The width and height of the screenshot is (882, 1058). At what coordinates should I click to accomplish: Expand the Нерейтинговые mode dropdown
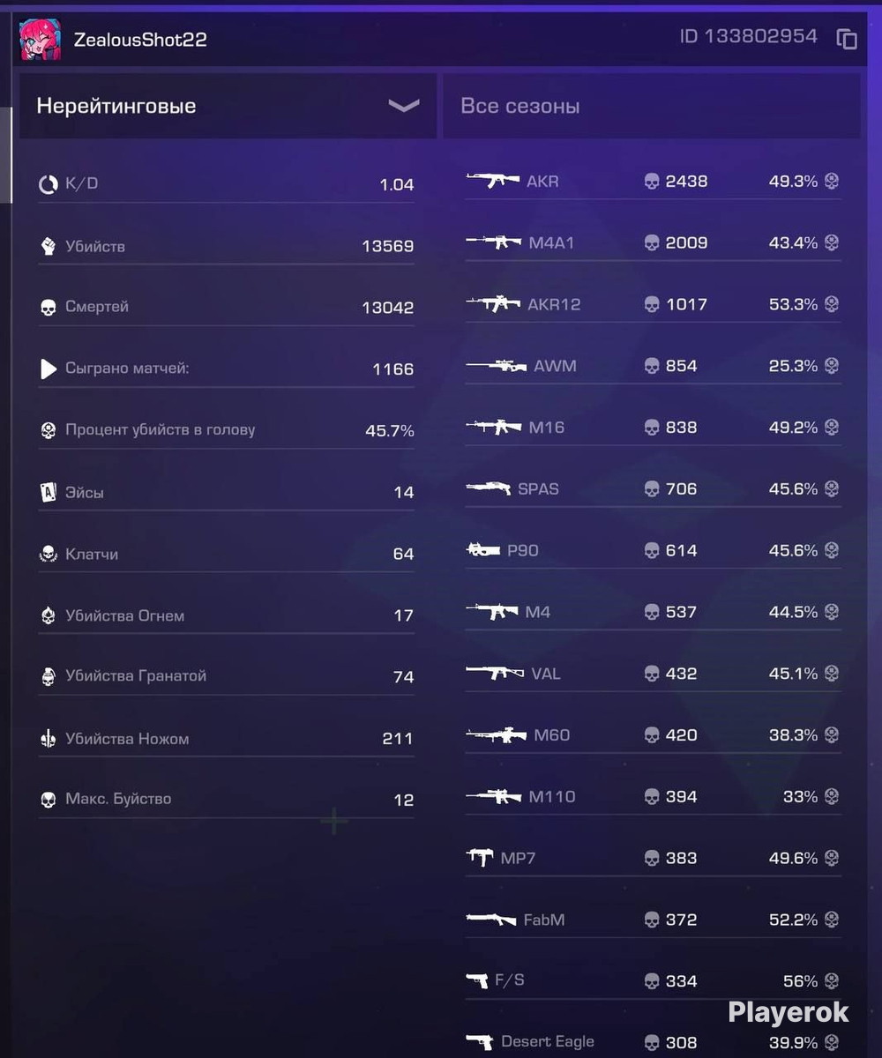tap(228, 106)
